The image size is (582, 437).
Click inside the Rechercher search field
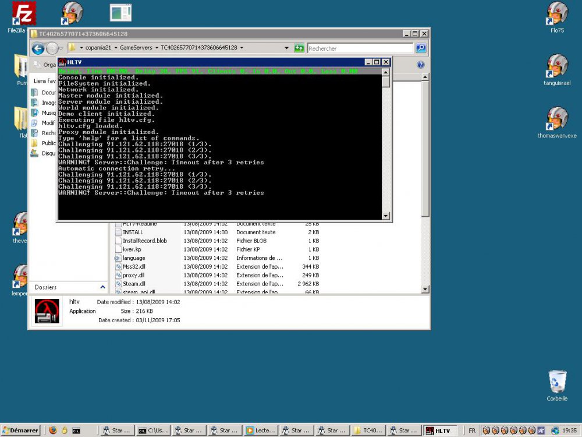(360, 48)
